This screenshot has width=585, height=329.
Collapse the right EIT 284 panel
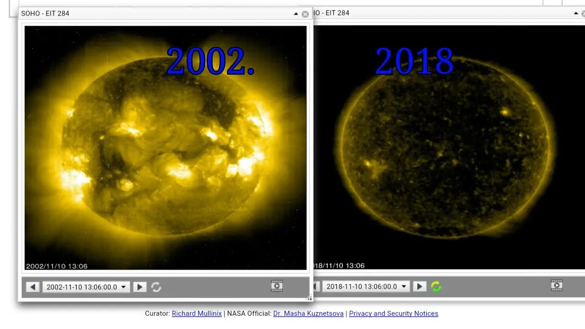click(576, 13)
